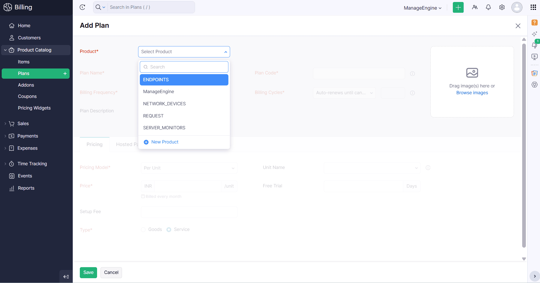
Task: Click the refresh history icon in top bar
Action: click(x=82, y=7)
